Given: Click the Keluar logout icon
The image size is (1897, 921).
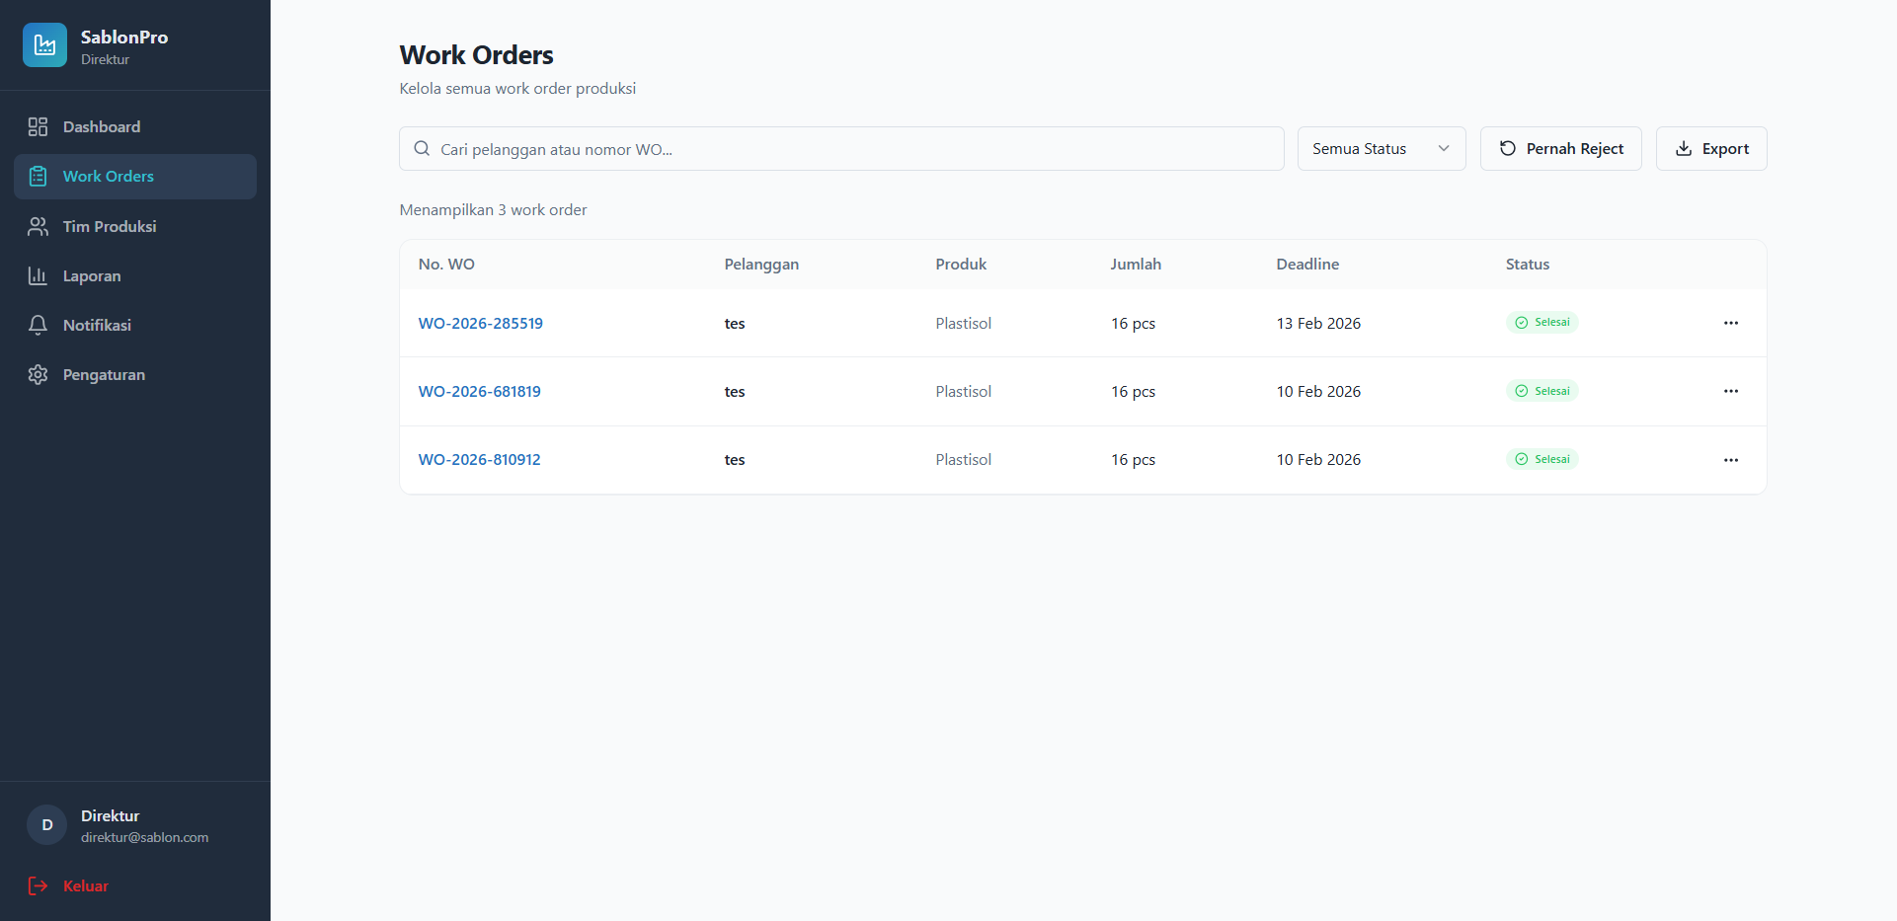Looking at the screenshot, I should tap(38, 885).
